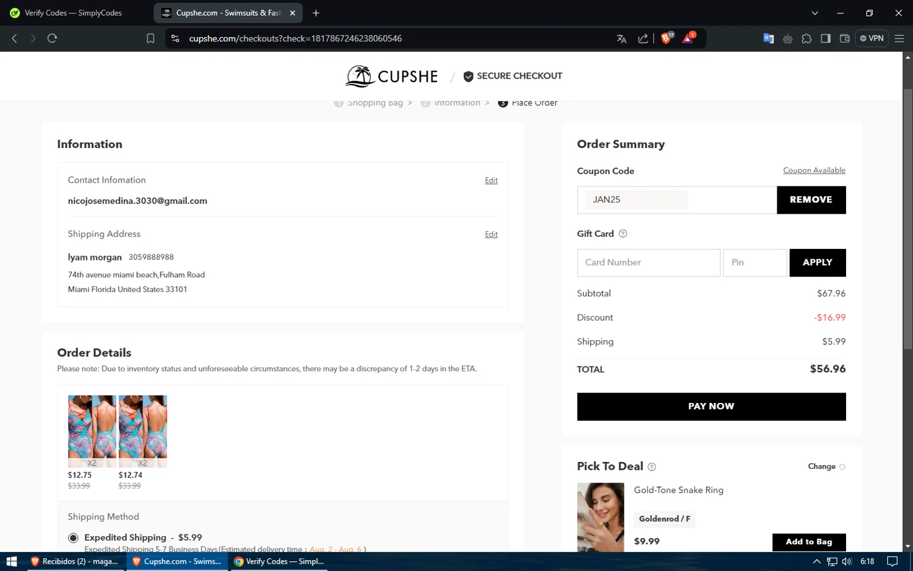Image resolution: width=913 pixels, height=571 pixels.
Task: Select the Cupshe.com Swimsuits tab
Action: (x=228, y=13)
